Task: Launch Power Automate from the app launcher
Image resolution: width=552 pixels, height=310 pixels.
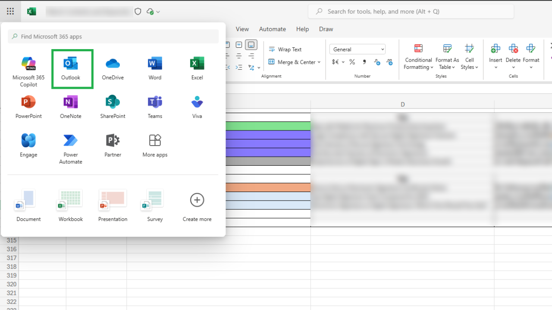Action: pos(71,149)
